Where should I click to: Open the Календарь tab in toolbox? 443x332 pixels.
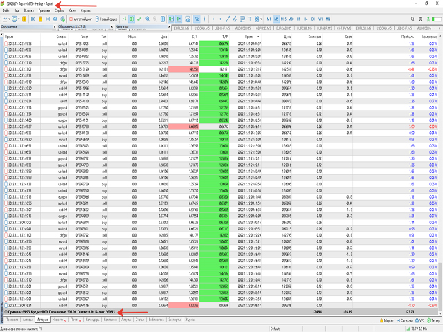coord(92,320)
